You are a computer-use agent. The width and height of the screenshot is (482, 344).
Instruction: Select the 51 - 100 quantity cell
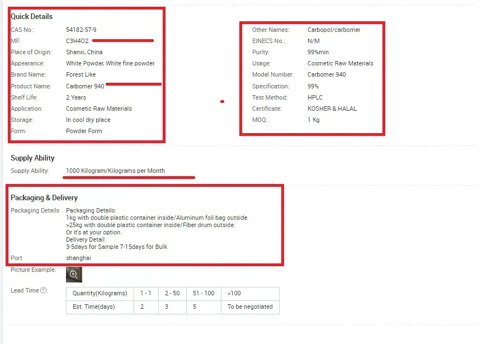[203, 293]
